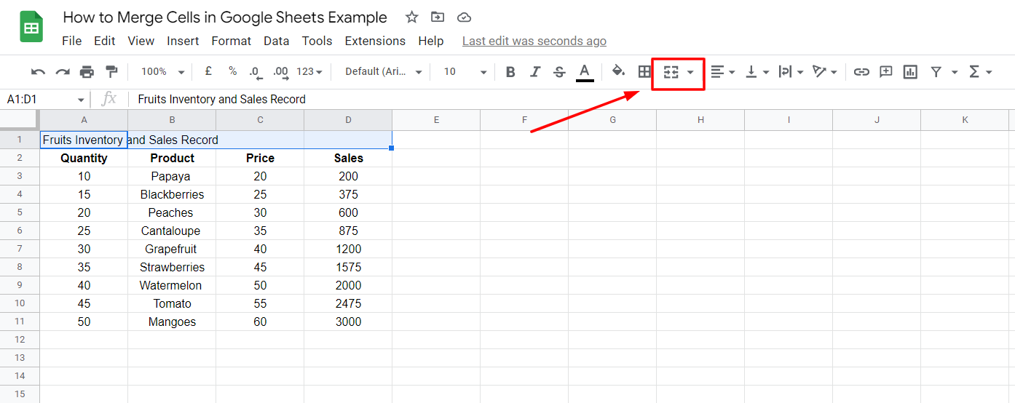Image resolution: width=1015 pixels, height=403 pixels.
Task: Click the select-all corner box
Action: pos(20,120)
